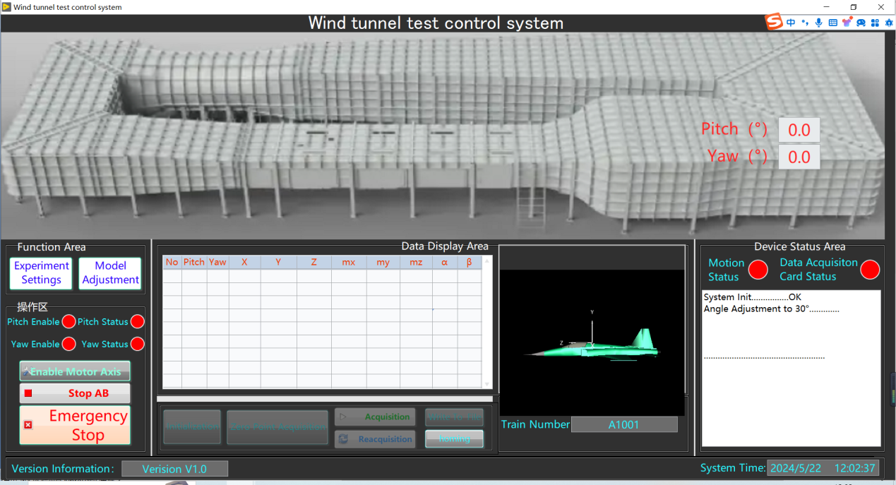
Task: Open the four-squares toolbox icon
Action: pos(876,23)
